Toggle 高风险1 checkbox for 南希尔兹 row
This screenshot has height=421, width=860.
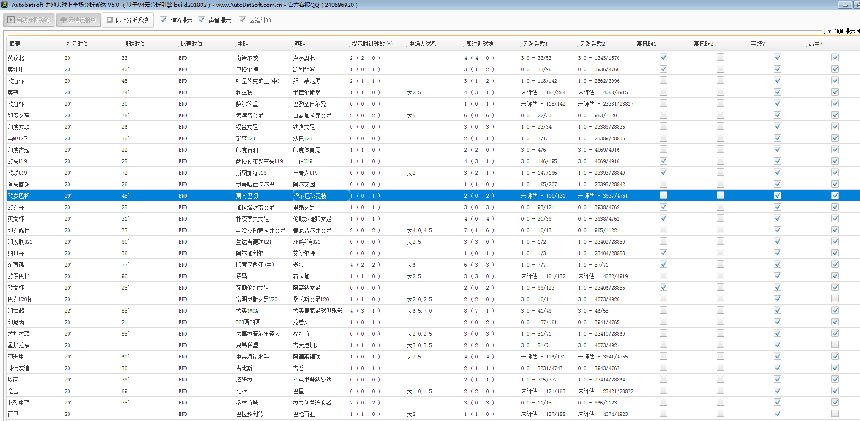[x=663, y=57]
